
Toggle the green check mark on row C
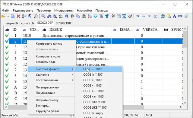pyautogui.click(x=7, y=98)
